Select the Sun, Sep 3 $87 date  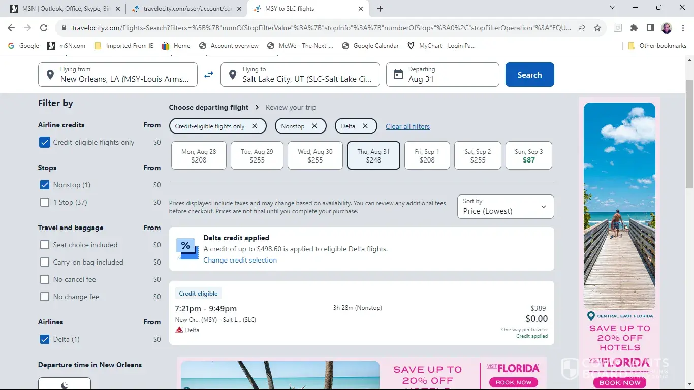(x=528, y=155)
